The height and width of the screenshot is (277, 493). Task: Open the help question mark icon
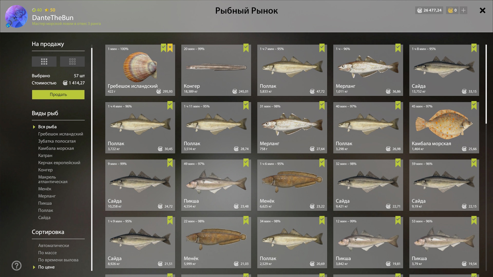[x=17, y=265]
